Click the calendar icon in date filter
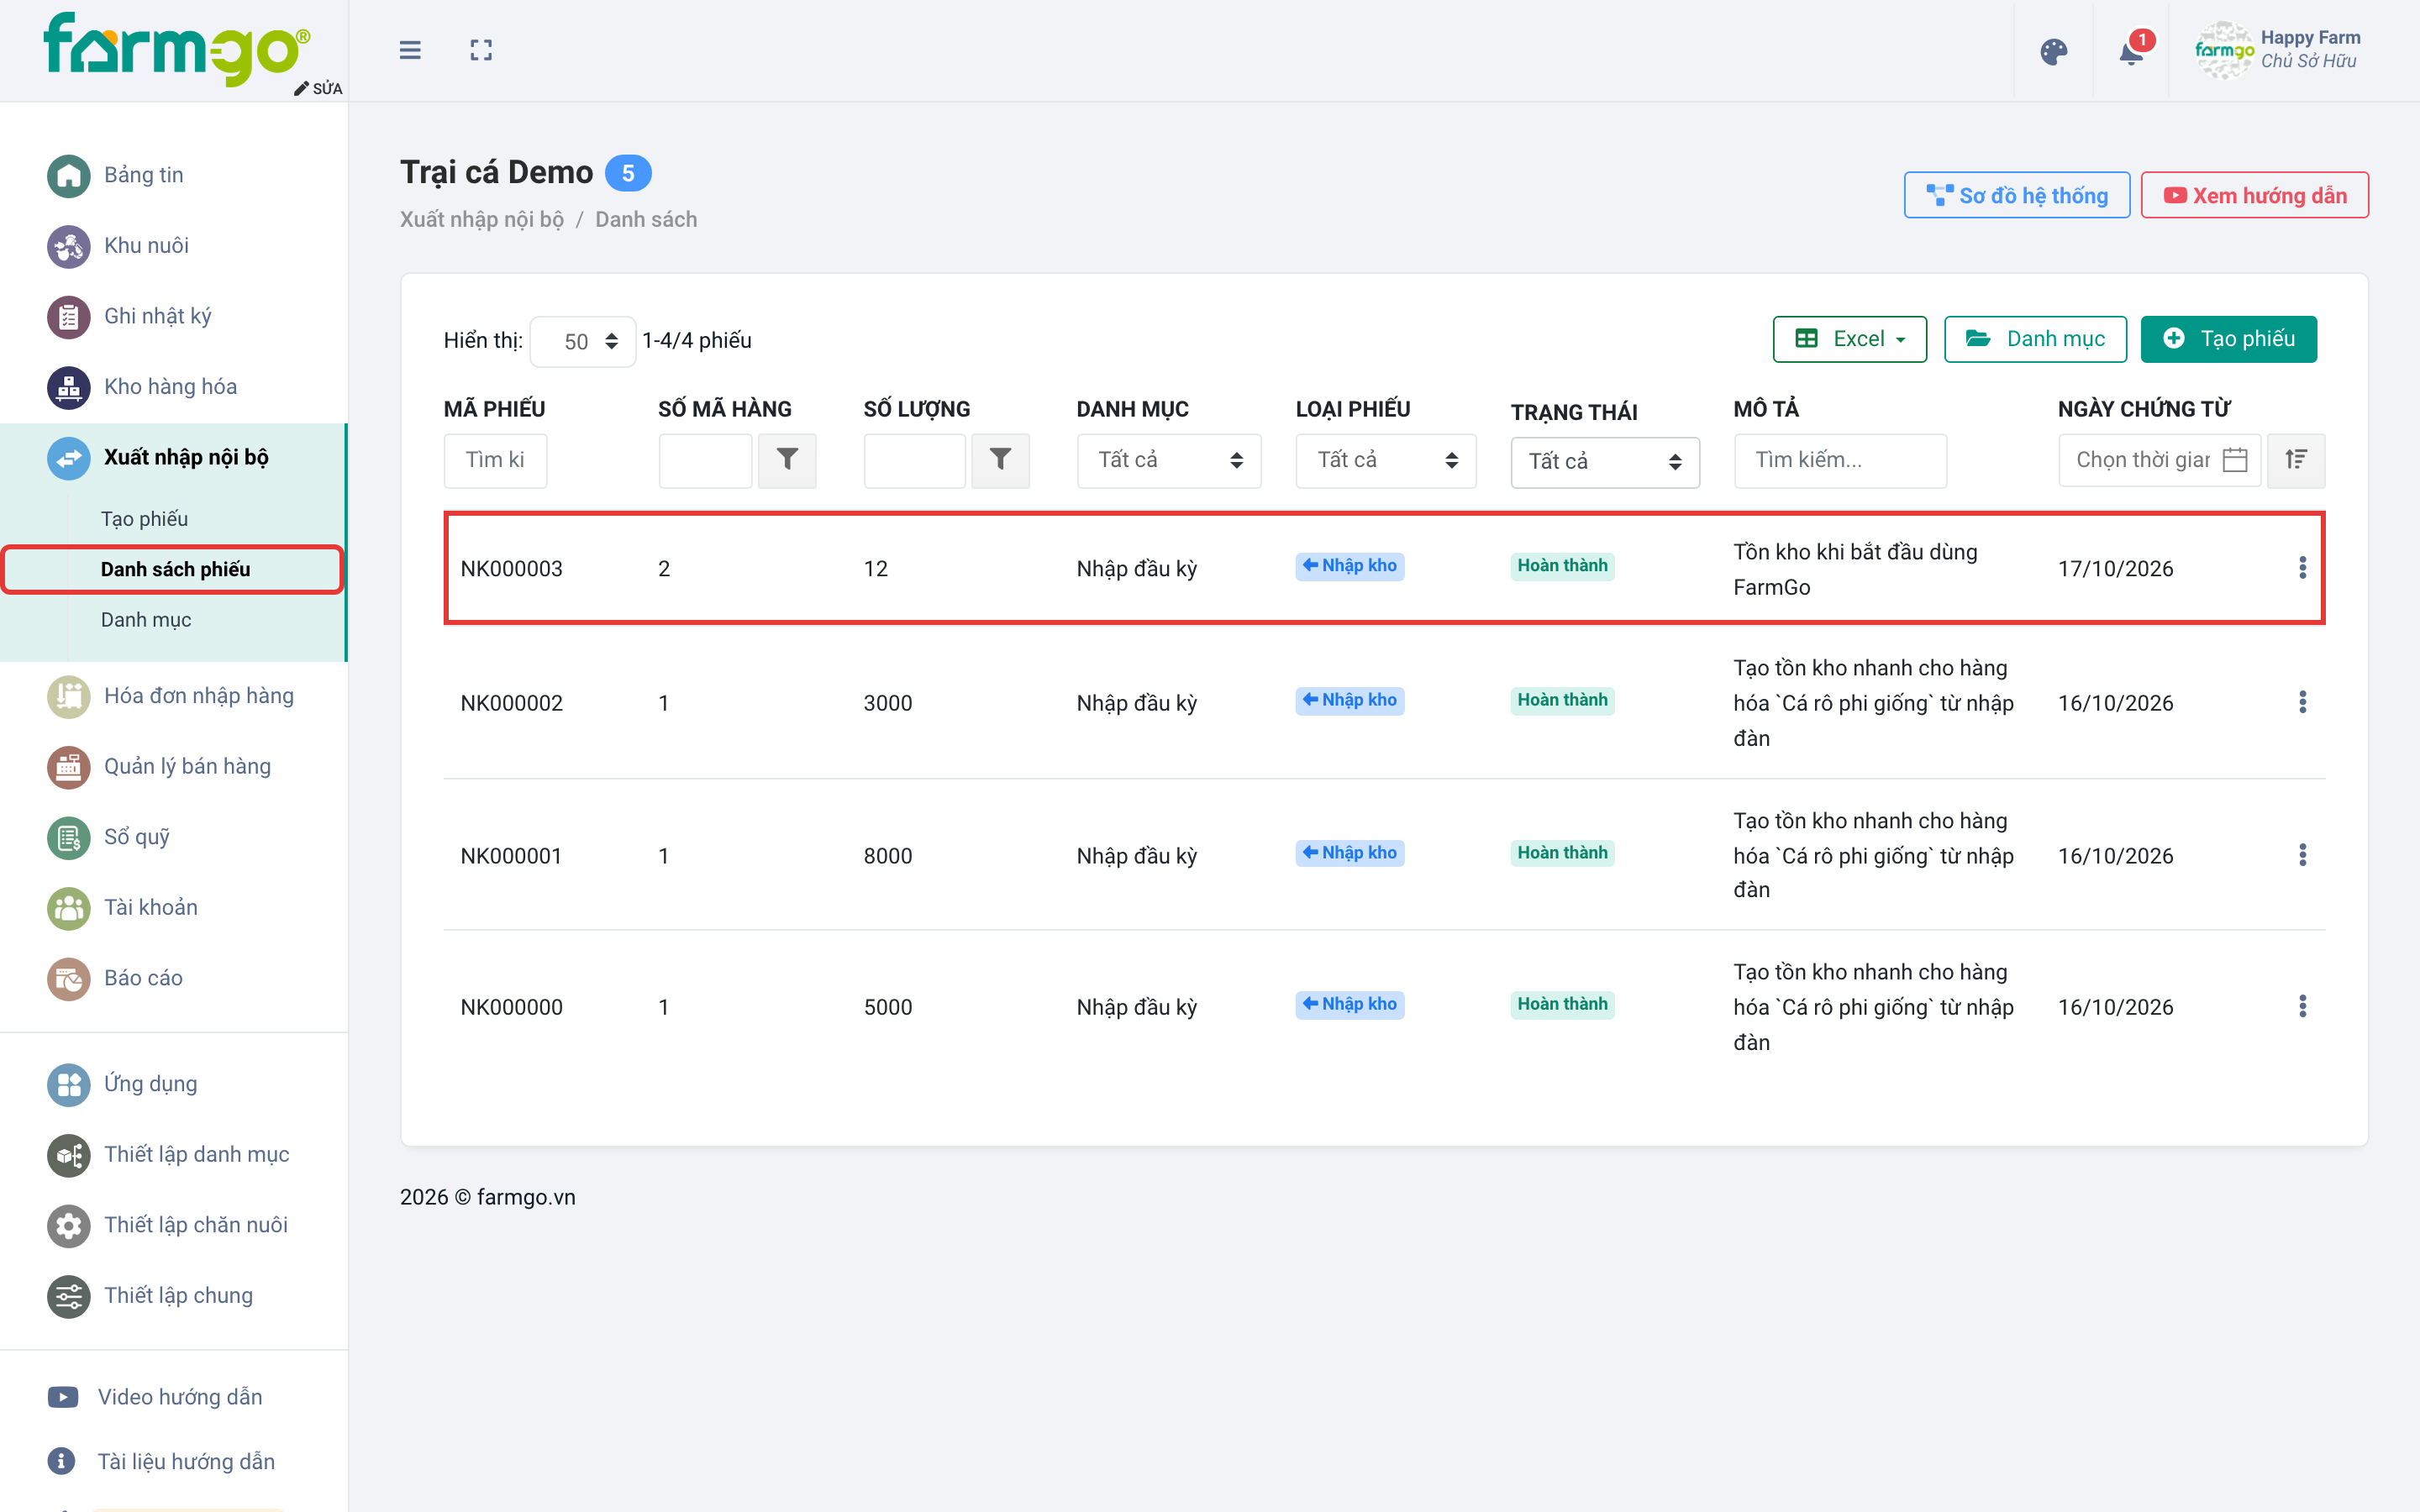This screenshot has width=2420, height=1512. (2235, 460)
